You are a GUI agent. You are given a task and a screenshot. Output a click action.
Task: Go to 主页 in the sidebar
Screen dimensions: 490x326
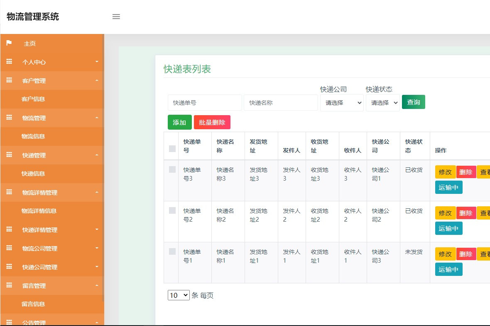[30, 43]
